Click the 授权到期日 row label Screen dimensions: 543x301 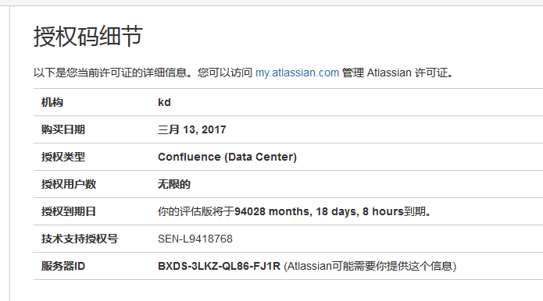pyautogui.click(x=69, y=211)
